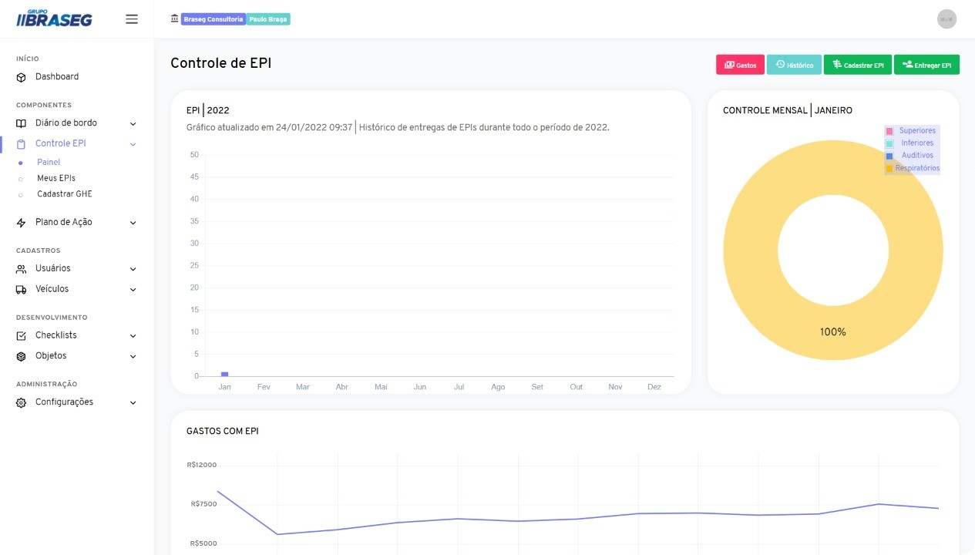Image resolution: width=975 pixels, height=555 pixels.
Task: Expand the Veículos chevron arrow
Action: tap(133, 290)
